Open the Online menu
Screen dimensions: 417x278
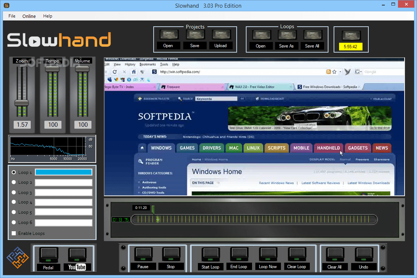click(x=29, y=16)
